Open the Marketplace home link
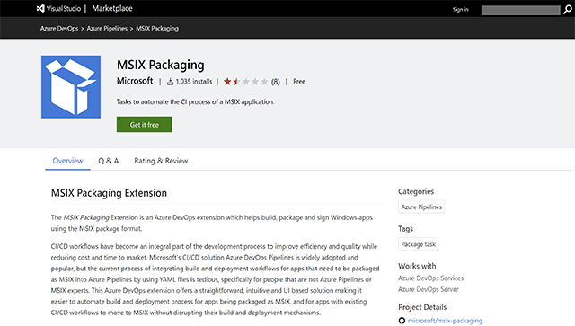This screenshot has width=575, height=326. point(112,8)
